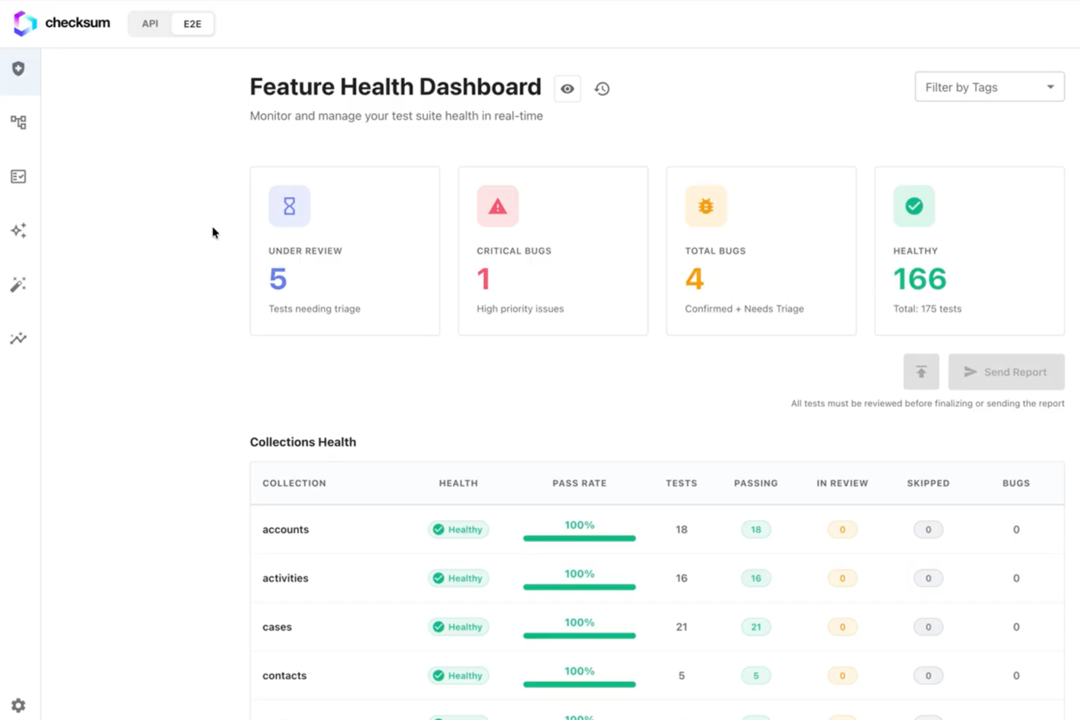Screen dimensions: 1080x720
Task: Expand the Filter by Tags dropdown
Action: [989, 86]
